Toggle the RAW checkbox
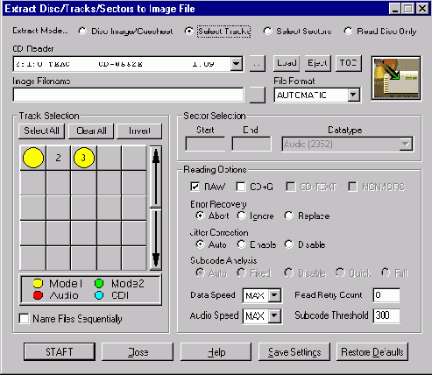The height and width of the screenshot is (375, 432). [x=195, y=187]
